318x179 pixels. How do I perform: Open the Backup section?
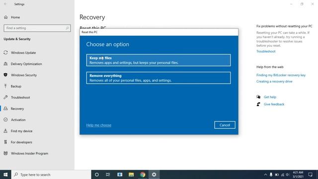click(16, 86)
